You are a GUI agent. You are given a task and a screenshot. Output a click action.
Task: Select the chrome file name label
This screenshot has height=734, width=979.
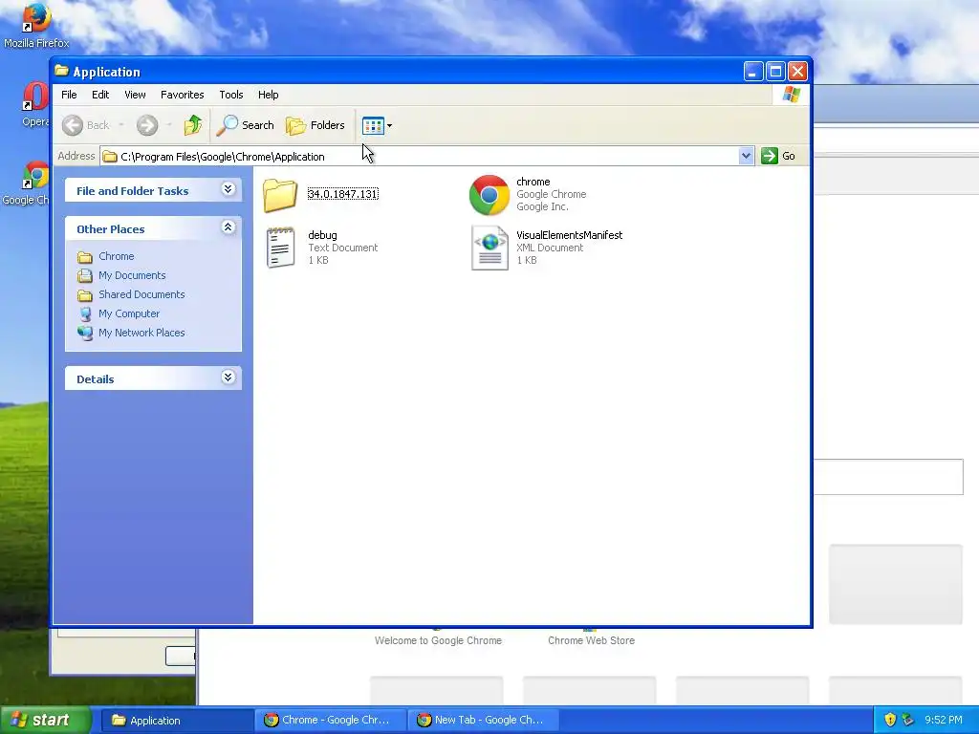coord(533,182)
